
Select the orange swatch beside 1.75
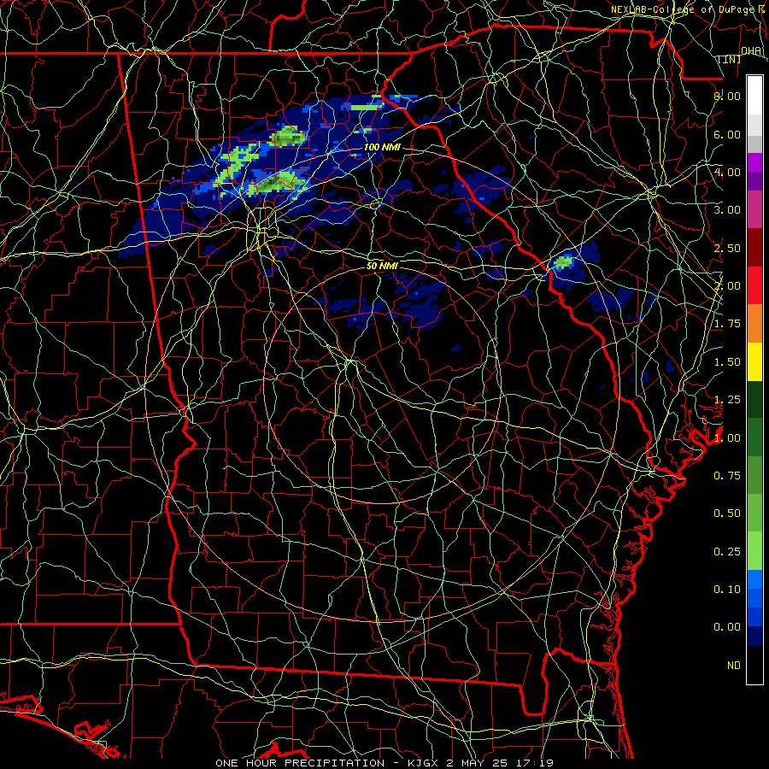pos(754,324)
